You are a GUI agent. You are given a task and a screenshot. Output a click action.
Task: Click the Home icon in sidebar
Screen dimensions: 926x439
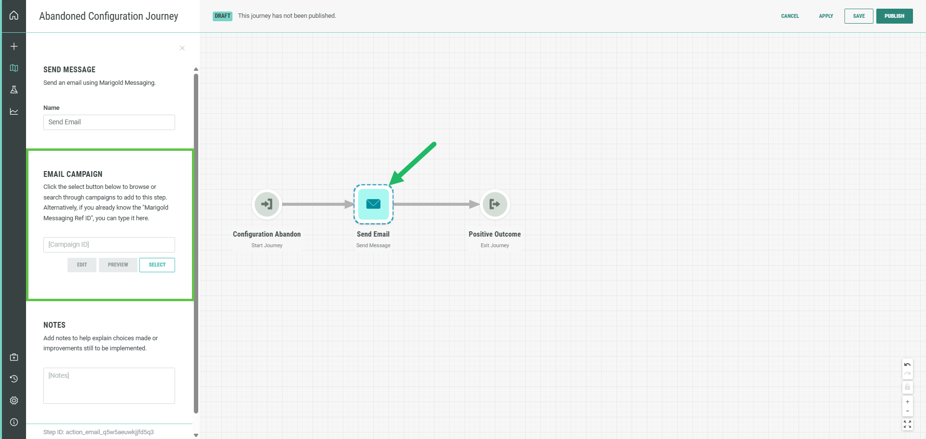(x=14, y=15)
